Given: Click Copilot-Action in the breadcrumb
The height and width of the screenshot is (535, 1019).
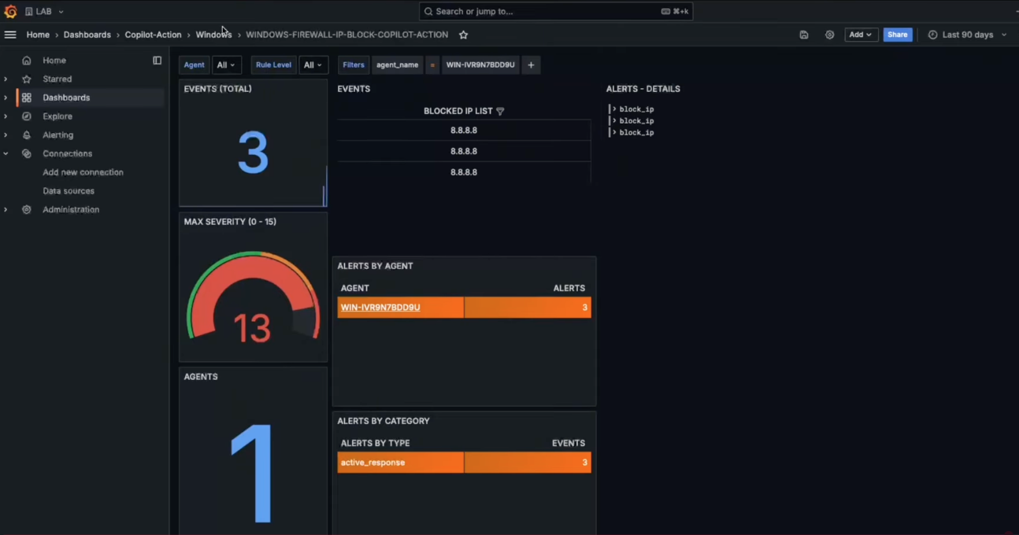Looking at the screenshot, I should (153, 35).
